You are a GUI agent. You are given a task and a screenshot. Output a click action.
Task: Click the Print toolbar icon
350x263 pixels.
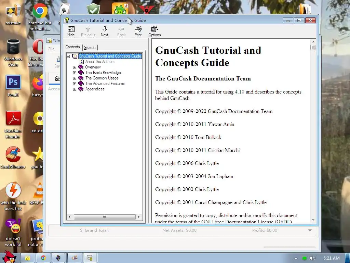coord(138,31)
